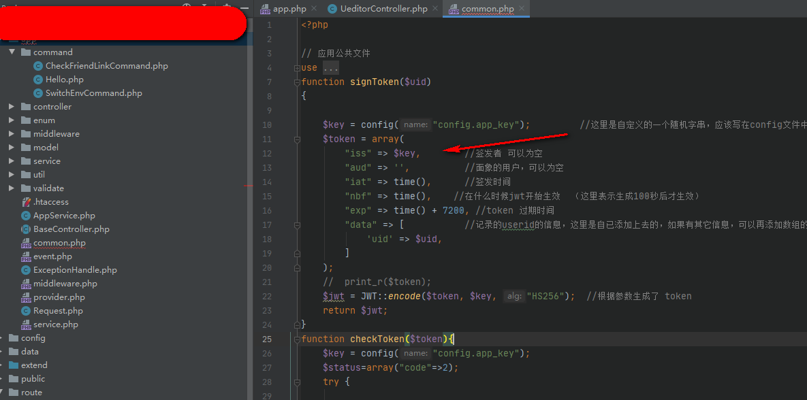Image resolution: width=807 pixels, height=400 pixels.
Task: Open Hello.php from the project tree
Action: click(64, 80)
